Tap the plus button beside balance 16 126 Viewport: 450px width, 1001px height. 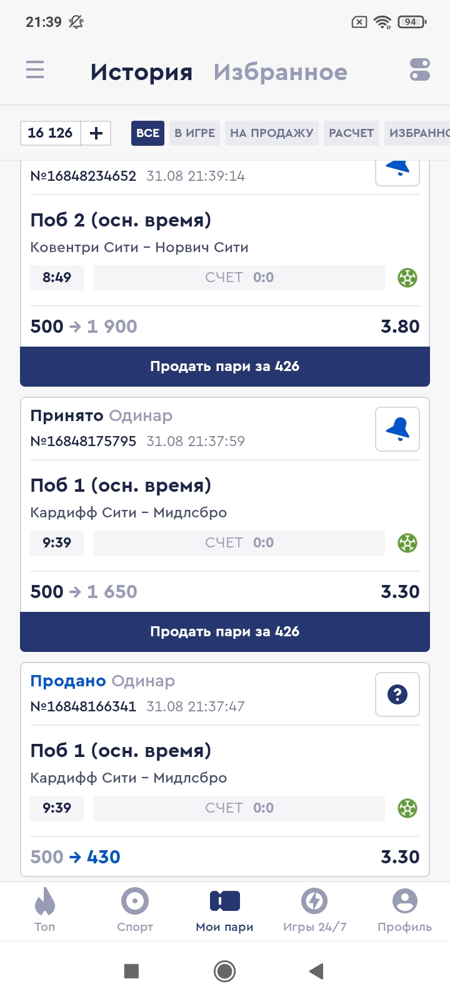click(96, 133)
